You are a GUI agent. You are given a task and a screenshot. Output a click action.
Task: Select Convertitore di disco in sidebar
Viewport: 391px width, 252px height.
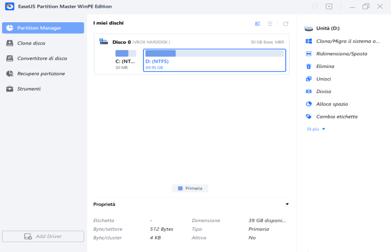[43, 58]
